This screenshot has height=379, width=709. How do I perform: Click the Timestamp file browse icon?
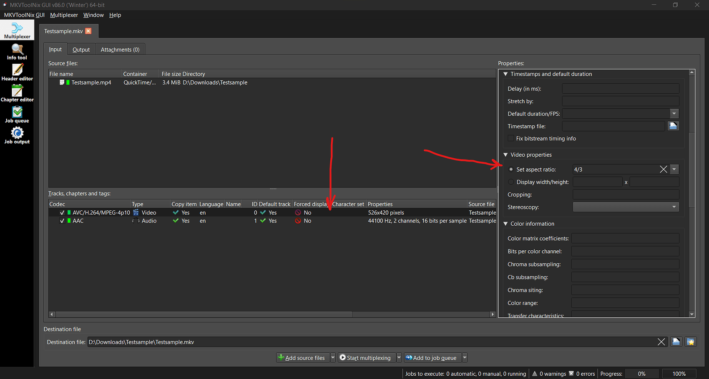[x=673, y=126]
